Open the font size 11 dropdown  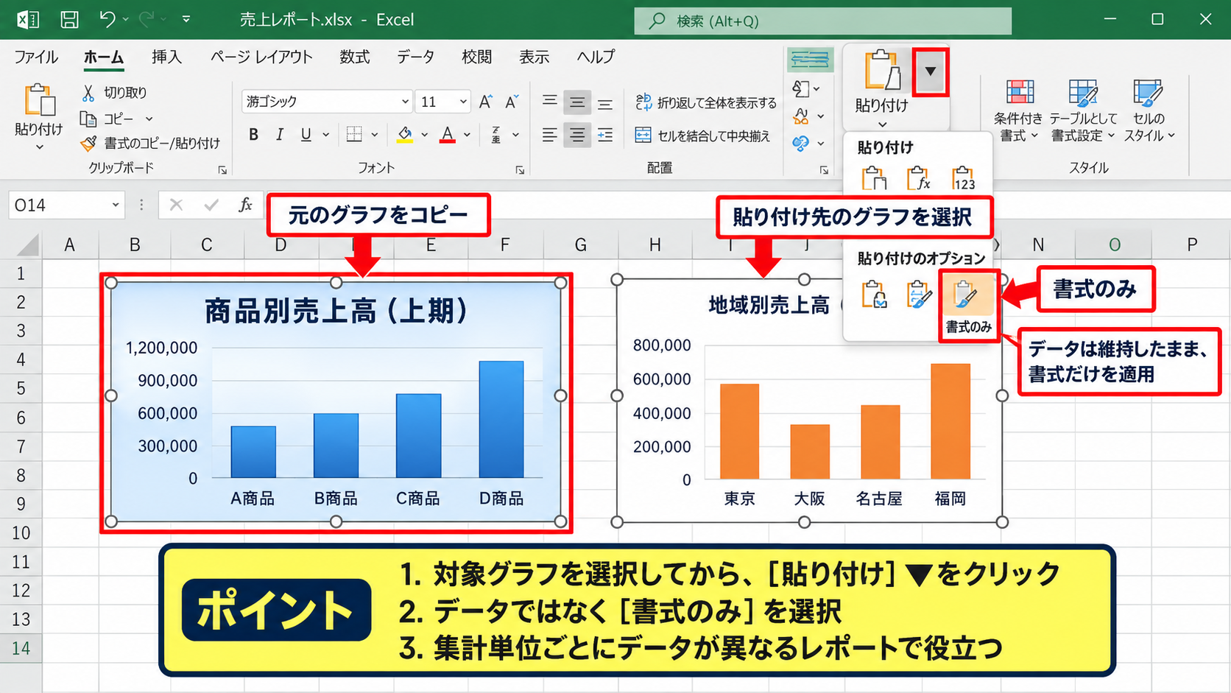[x=463, y=102]
